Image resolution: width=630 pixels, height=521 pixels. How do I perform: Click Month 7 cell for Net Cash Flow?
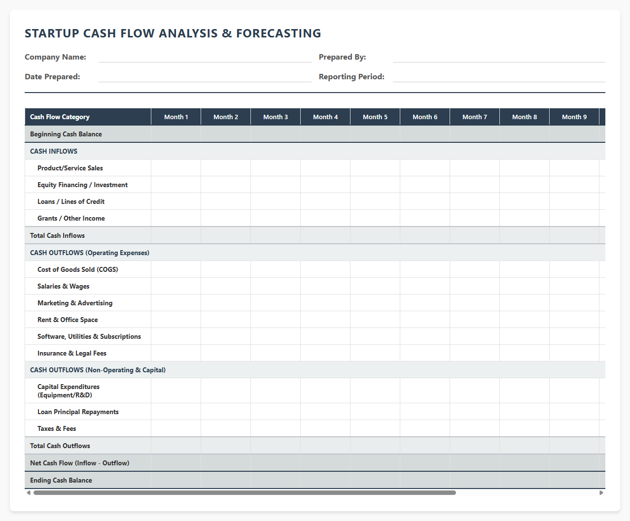pyautogui.click(x=475, y=463)
